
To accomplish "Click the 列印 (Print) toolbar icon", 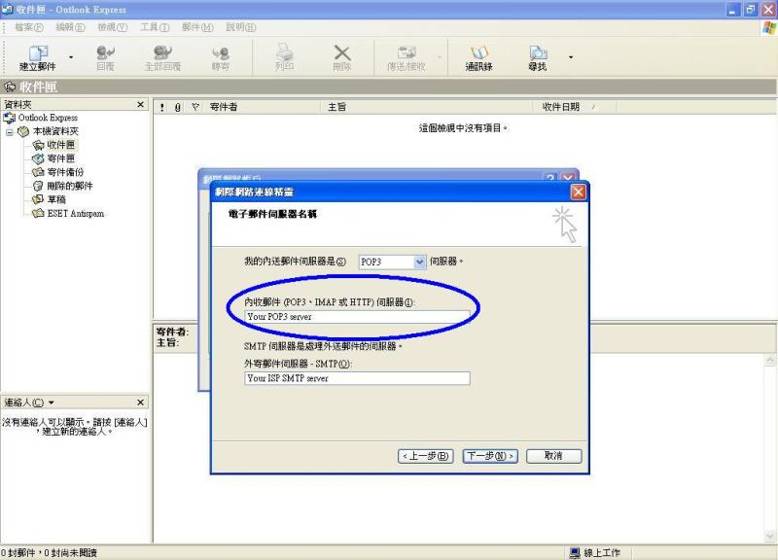I will coord(284,57).
